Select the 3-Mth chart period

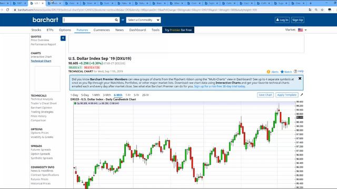[x=107, y=95]
